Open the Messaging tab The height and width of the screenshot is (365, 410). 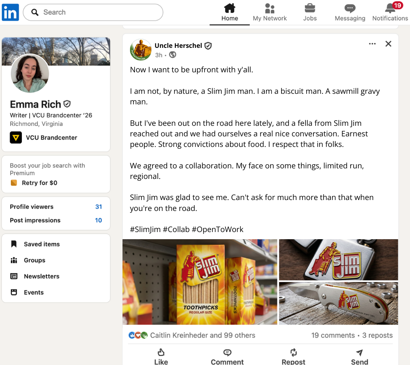point(350,12)
